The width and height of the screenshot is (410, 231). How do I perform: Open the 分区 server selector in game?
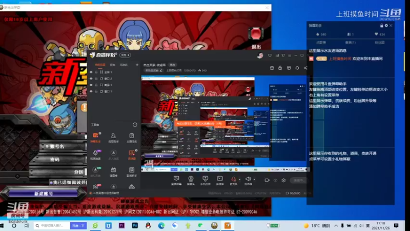59,172
